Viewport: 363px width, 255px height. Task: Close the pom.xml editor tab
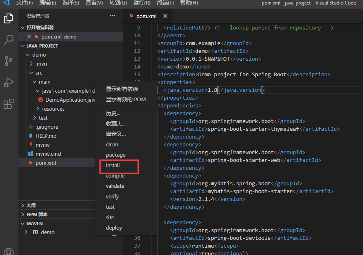point(165,16)
